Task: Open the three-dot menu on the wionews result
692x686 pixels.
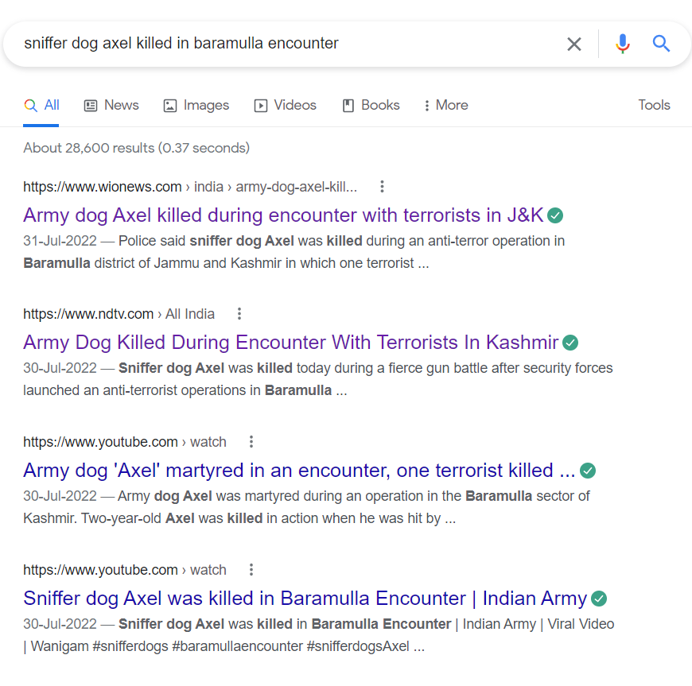Action: 382,186
